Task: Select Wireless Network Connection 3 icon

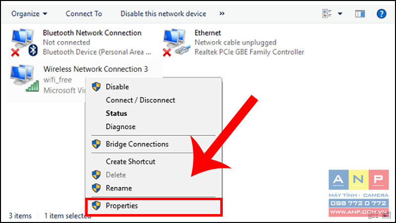Action: coord(25,78)
